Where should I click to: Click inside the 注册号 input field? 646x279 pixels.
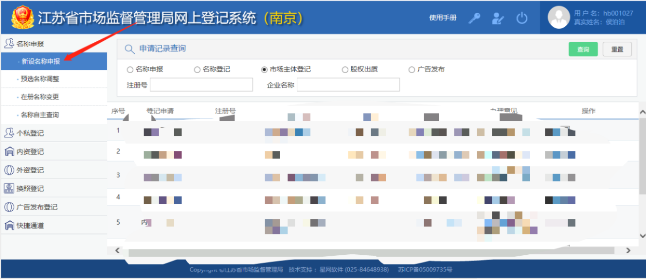pos(201,85)
